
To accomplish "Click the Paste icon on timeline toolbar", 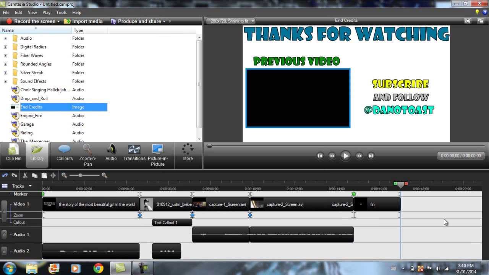I will (x=44, y=175).
